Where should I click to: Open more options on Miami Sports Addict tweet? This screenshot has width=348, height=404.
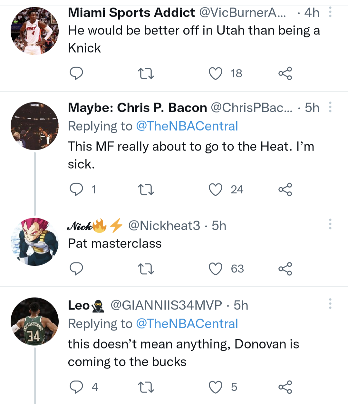click(330, 13)
